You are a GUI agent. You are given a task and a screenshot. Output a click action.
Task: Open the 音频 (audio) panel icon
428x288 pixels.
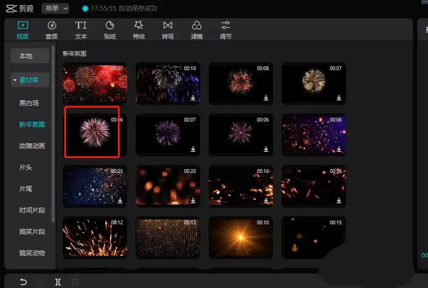[x=51, y=26]
